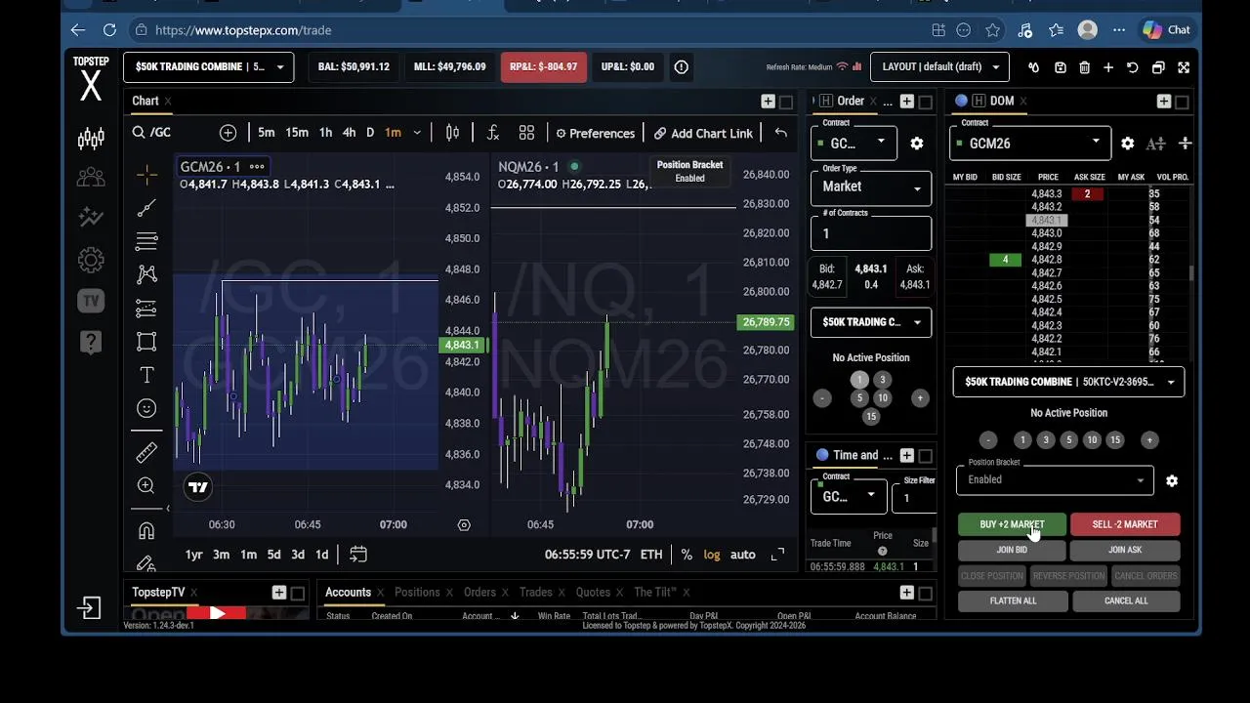
Task: Toggle fullscreen mode in top toolbar
Action: tap(1184, 67)
